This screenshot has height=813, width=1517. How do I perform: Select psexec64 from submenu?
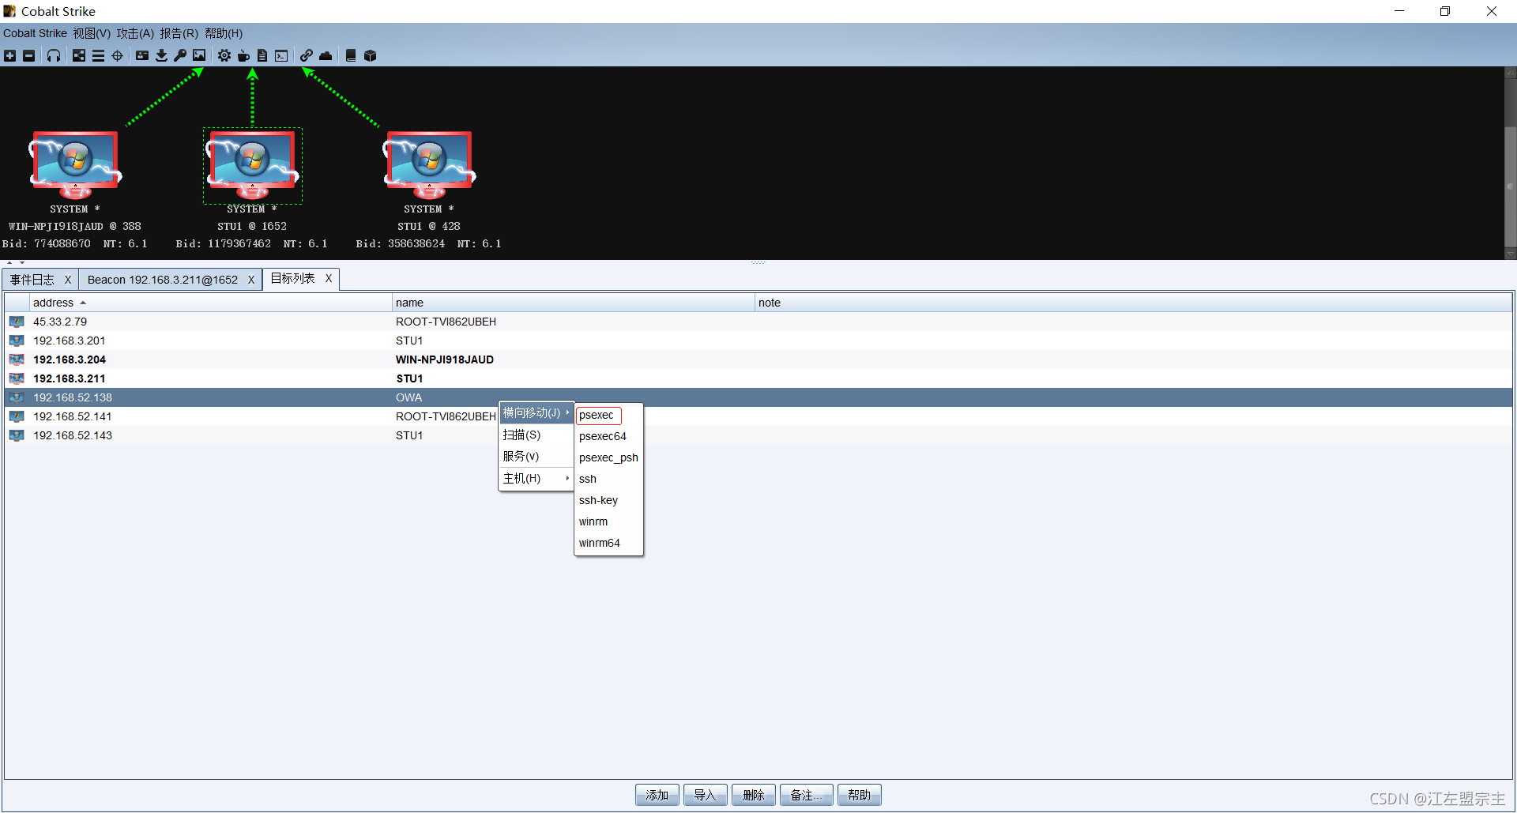click(608, 436)
